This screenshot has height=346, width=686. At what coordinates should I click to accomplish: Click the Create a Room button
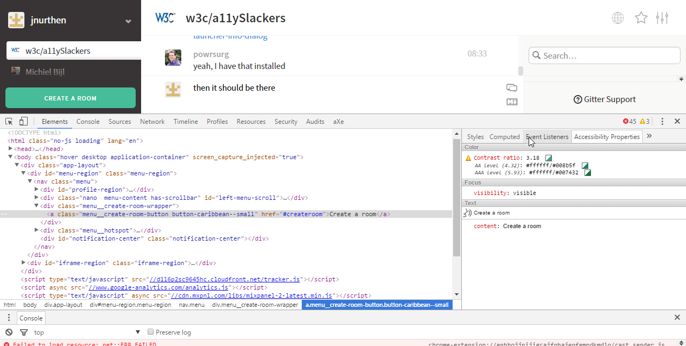(x=71, y=98)
